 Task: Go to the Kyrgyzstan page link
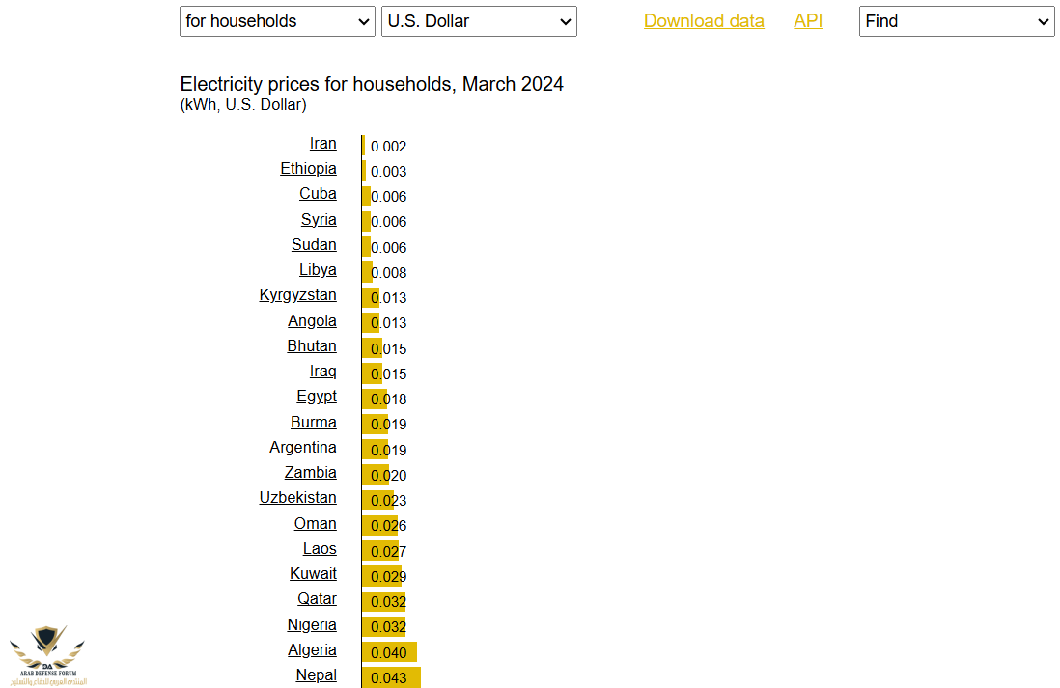click(297, 295)
